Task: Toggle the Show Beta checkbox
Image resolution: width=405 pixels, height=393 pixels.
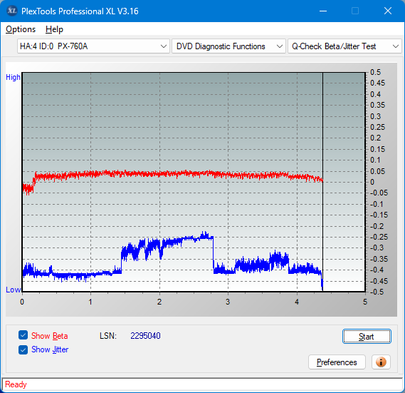Action: pos(23,335)
